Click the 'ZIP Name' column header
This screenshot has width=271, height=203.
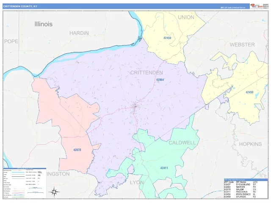241,182
